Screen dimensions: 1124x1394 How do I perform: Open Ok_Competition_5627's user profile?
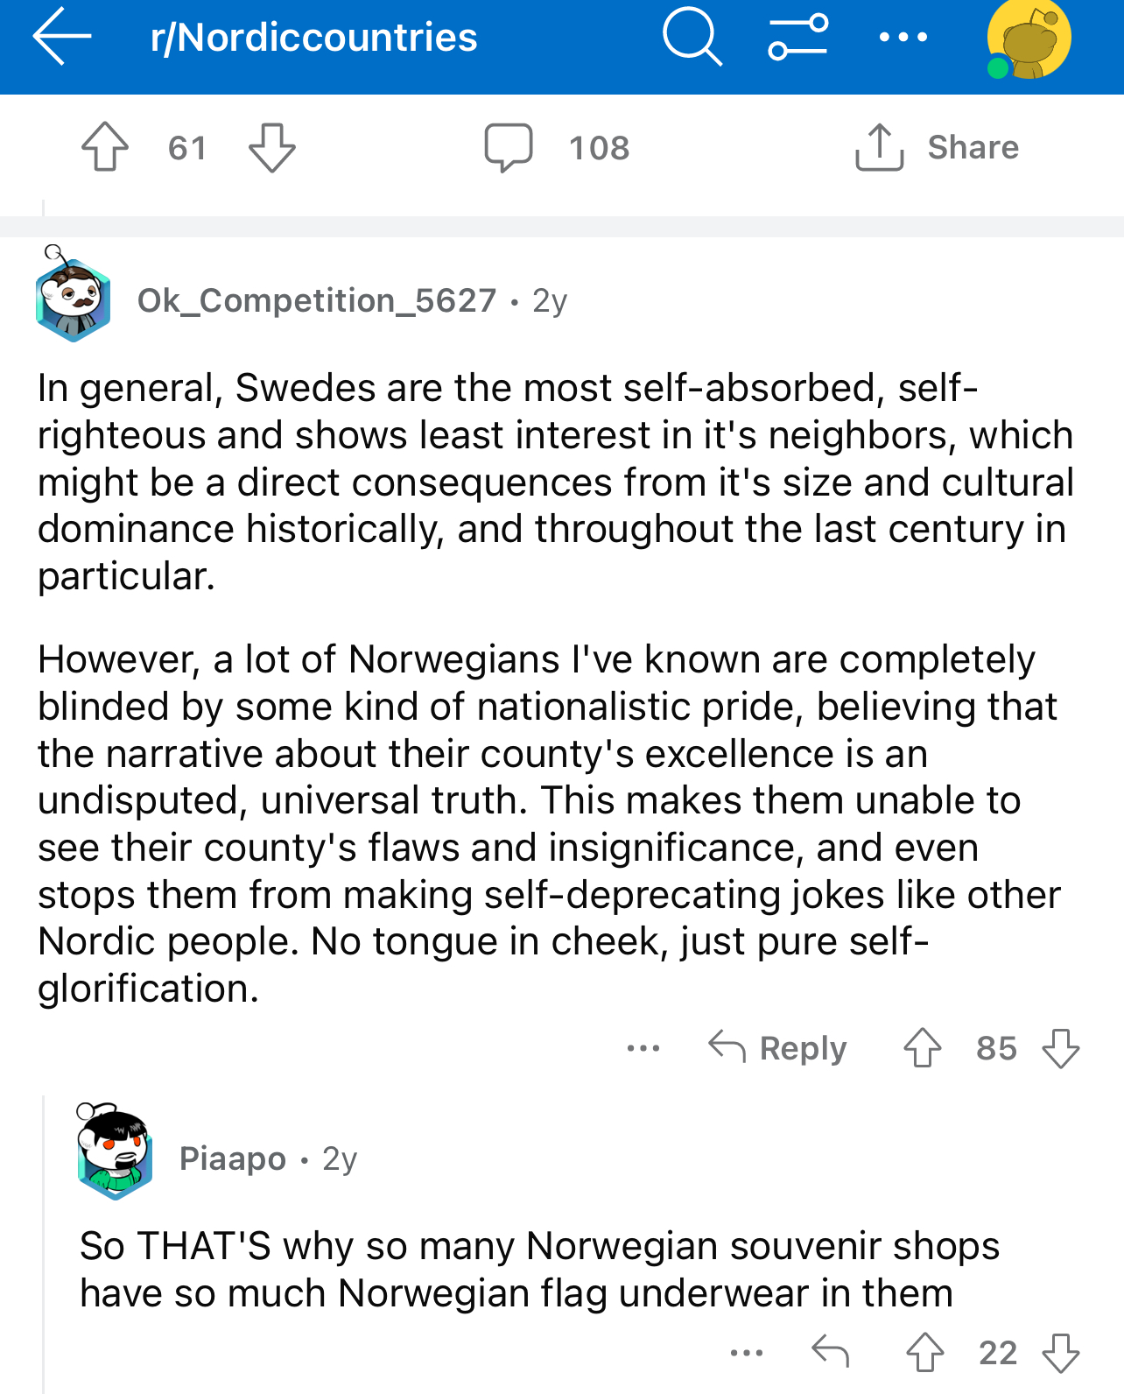(x=317, y=300)
